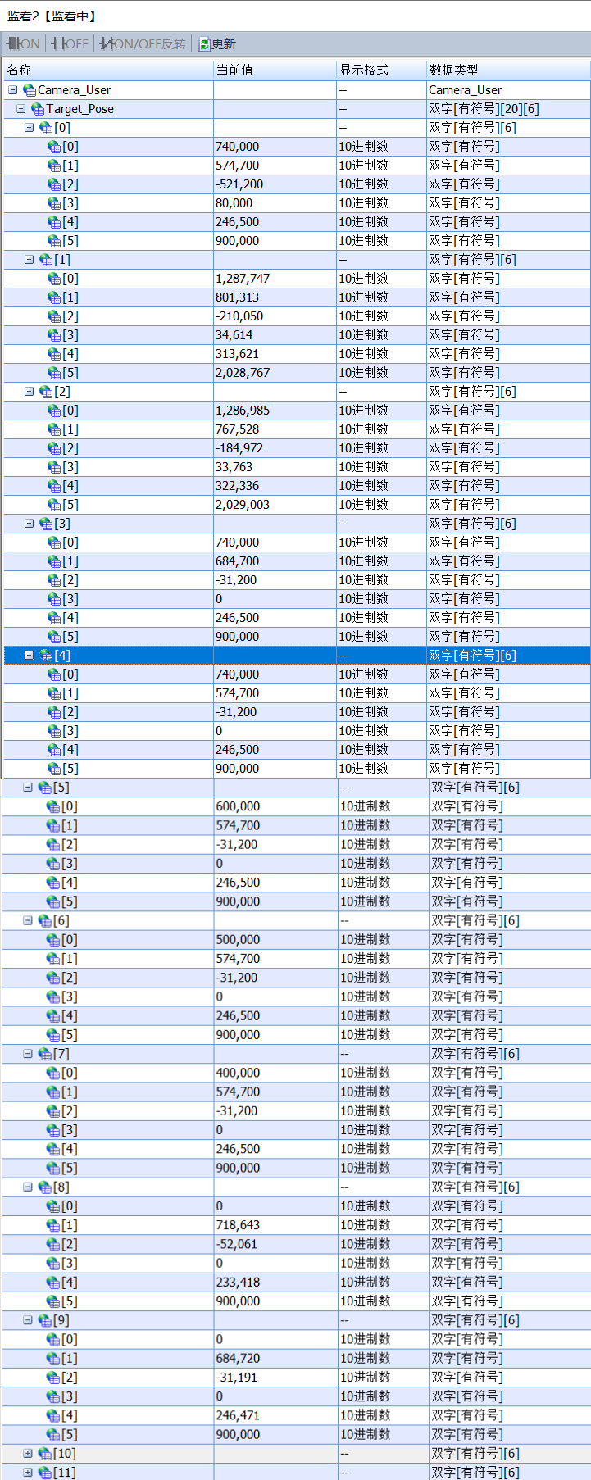Select the value cell showing 684,720

coord(275,1358)
